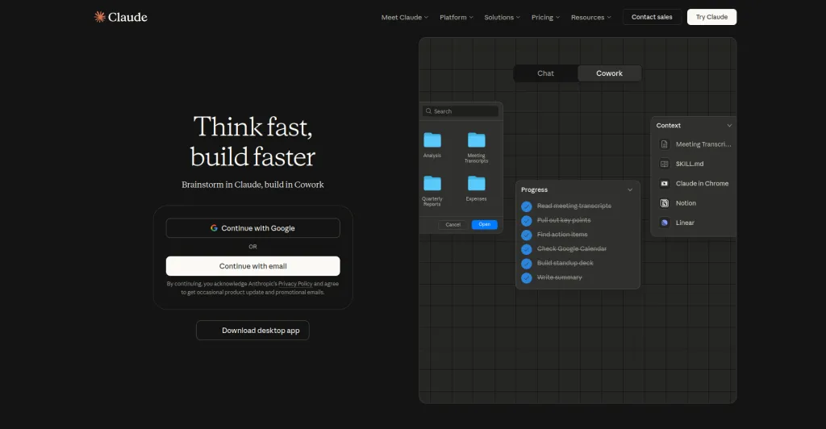
Task: Click the Claude starburst logo icon
Action: [x=99, y=17]
